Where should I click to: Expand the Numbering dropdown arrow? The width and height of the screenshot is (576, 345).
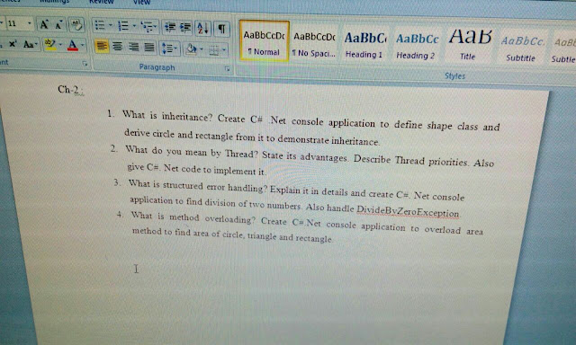[134, 26]
